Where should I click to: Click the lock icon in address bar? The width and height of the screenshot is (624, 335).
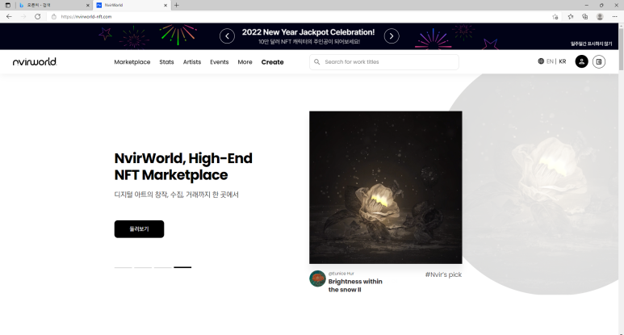[54, 17]
